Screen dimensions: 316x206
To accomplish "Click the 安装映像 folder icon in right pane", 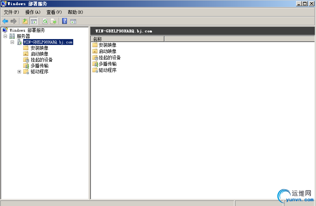I will [95, 45].
